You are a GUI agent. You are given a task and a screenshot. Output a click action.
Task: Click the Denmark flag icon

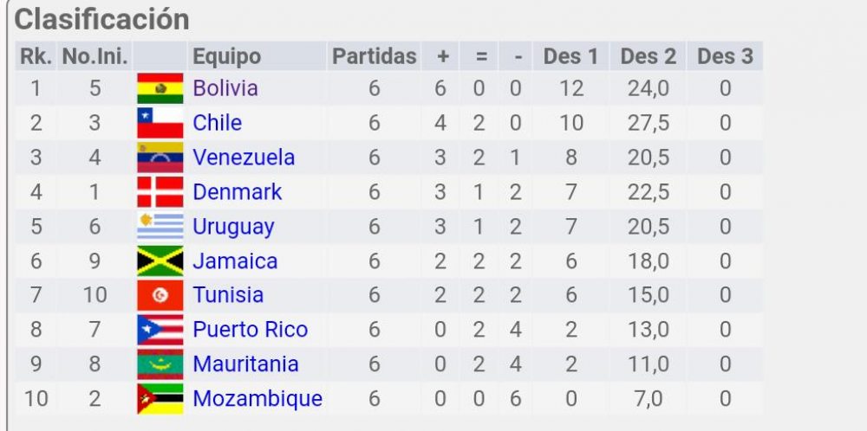[x=160, y=192]
